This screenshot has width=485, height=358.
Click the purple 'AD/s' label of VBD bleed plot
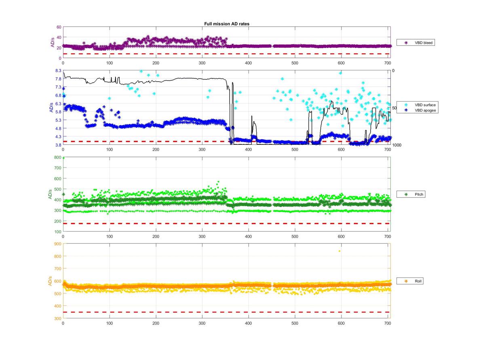pos(52,42)
